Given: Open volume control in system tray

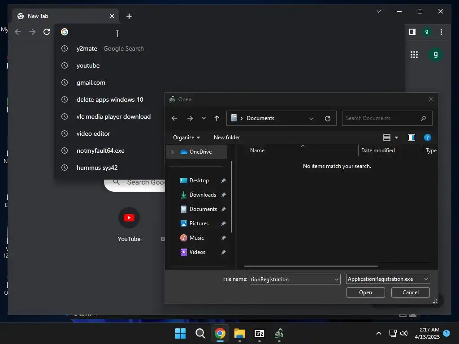Looking at the screenshot, I should coord(404,333).
